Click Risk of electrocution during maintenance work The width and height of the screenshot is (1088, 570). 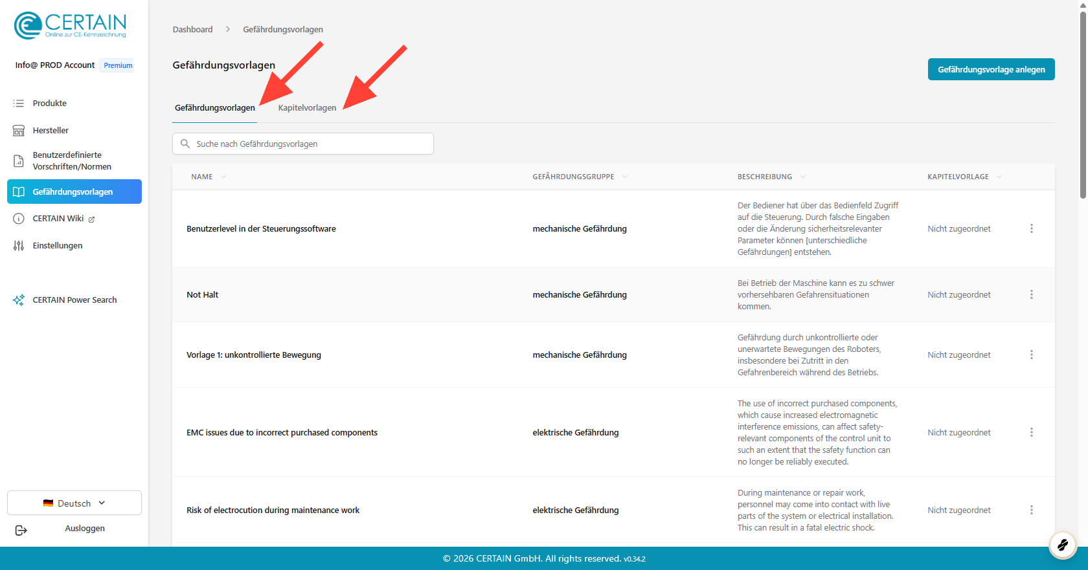tap(273, 510)
